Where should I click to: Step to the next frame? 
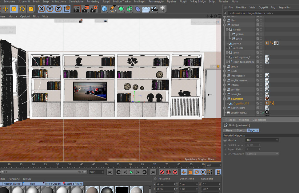pyautogui.click(x=138, y=172)
